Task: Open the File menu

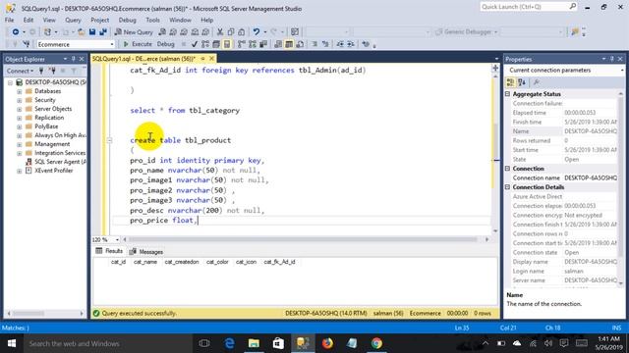Action: pyautogui.click(x=9, y=20)
